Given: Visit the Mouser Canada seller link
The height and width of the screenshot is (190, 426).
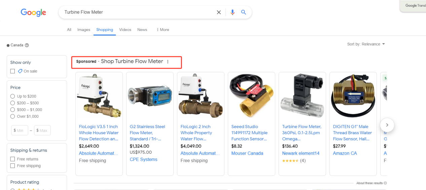Looking at the screenshot, I should [x=247, y=153].
